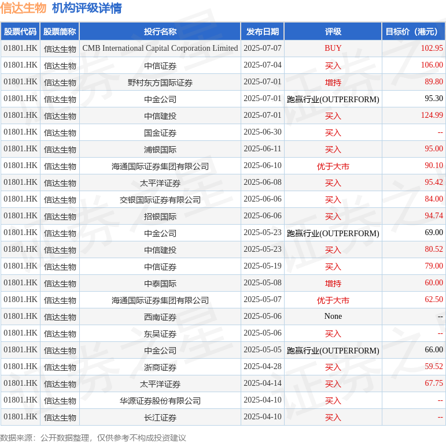446x443 pixels.
Task: Click date 2025-05-07
Action: [263, 300]
